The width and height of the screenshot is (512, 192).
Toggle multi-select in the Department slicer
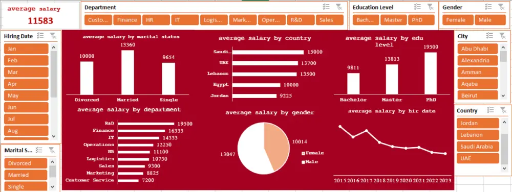click(x=326, y=7)
